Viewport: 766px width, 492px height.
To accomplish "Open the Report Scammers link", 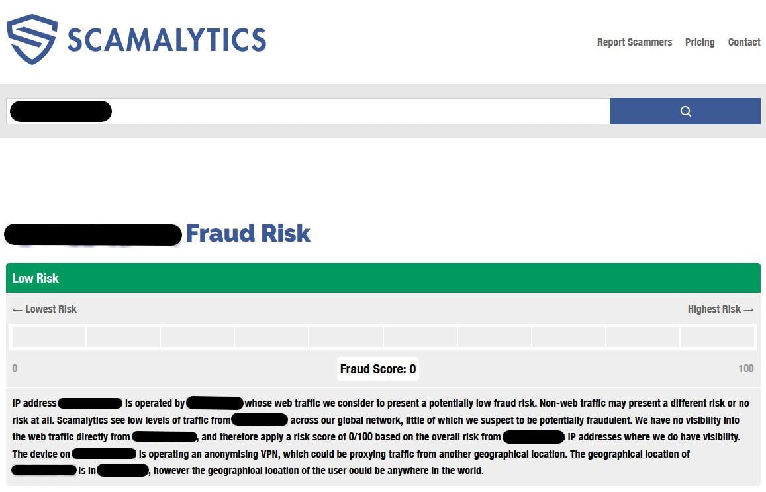I will [634, 42].
